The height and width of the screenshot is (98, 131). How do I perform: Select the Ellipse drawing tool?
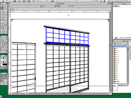pyautogui.click(x=6, y=16)
